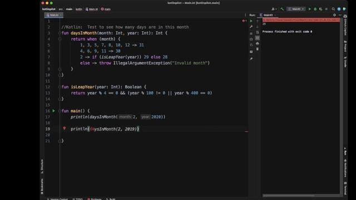Click the fold end marker on line 21

[x=60, y=141]
